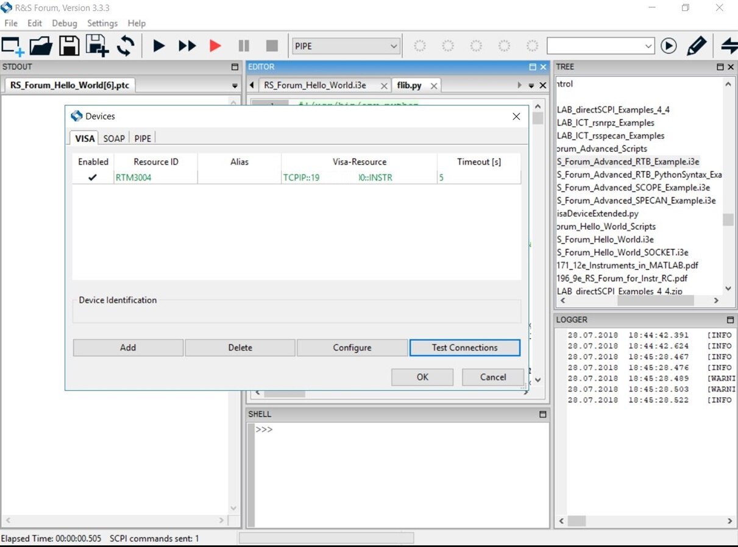The width and height of the screenshot is (738, 547).
Task: Open STDOUT tab list dropdown arrow
Action: tap(235, 86)
